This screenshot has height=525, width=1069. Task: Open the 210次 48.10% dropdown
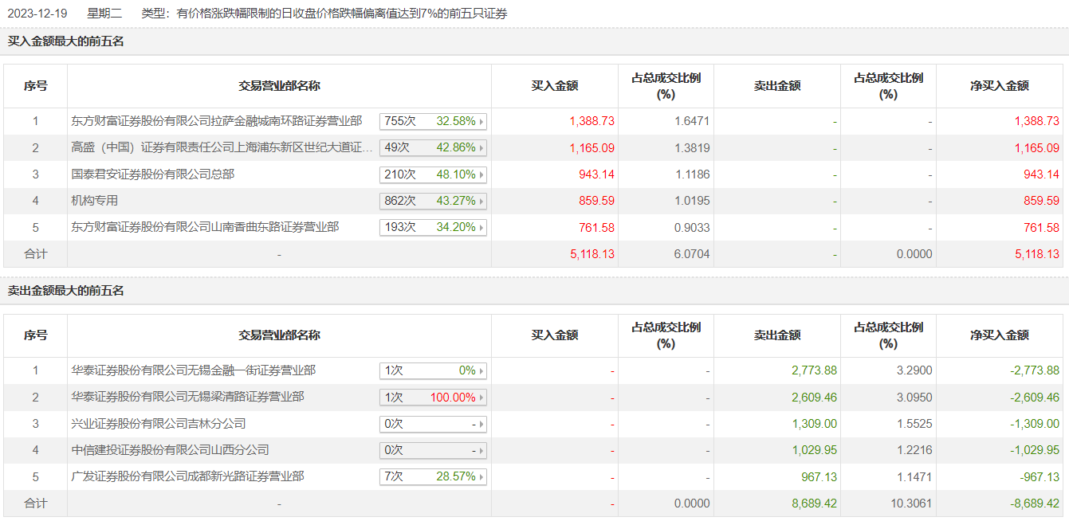pyautogui.click(x=433, y=174)
